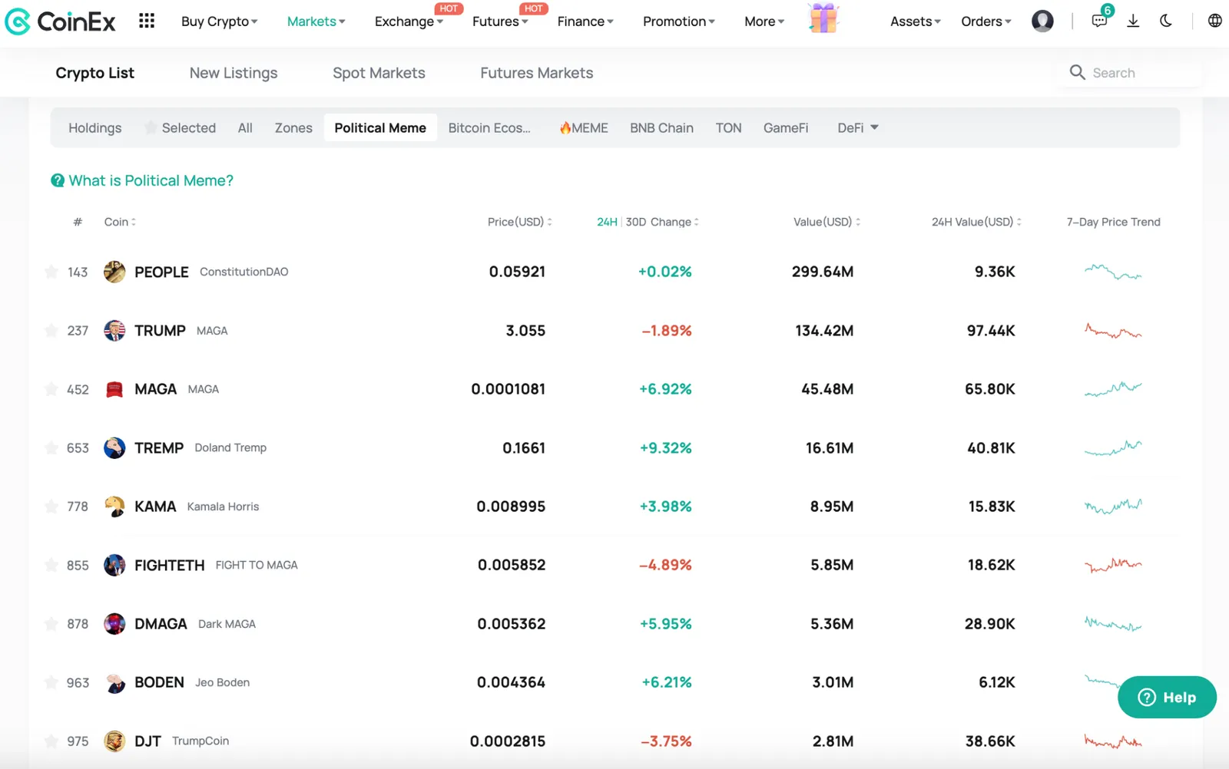Open the language globe icon
The width and height of the screenshot is (1229, 769).
click(1215, 21)
